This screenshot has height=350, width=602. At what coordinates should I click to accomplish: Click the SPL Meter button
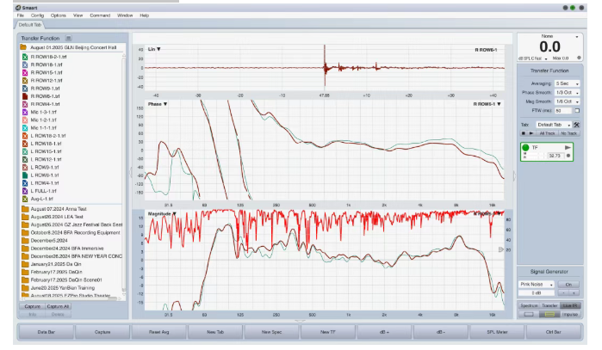click(497, 331)
